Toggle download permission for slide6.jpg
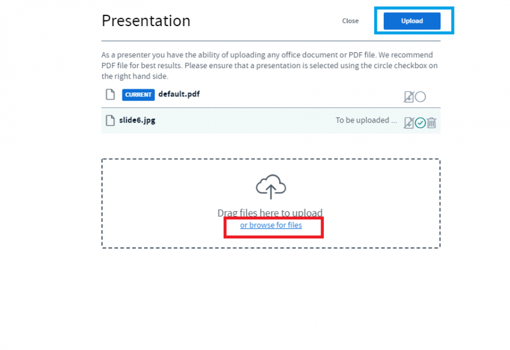 click(x=409, y=122)
